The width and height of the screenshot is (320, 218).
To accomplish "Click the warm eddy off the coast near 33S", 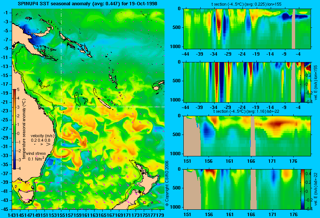I will click(x=62, y=153).
